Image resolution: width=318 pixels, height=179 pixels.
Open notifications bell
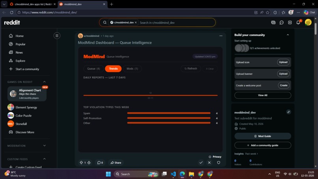[x=298, y=23]
